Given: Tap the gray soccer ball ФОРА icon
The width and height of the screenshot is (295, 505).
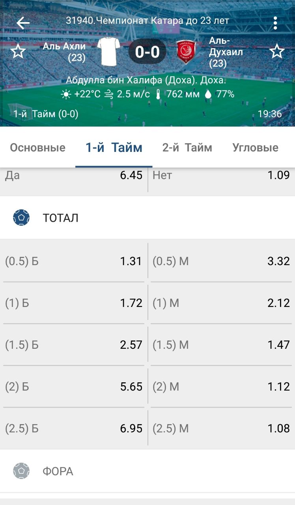Looking at the screenshot, I should (21, 471).
